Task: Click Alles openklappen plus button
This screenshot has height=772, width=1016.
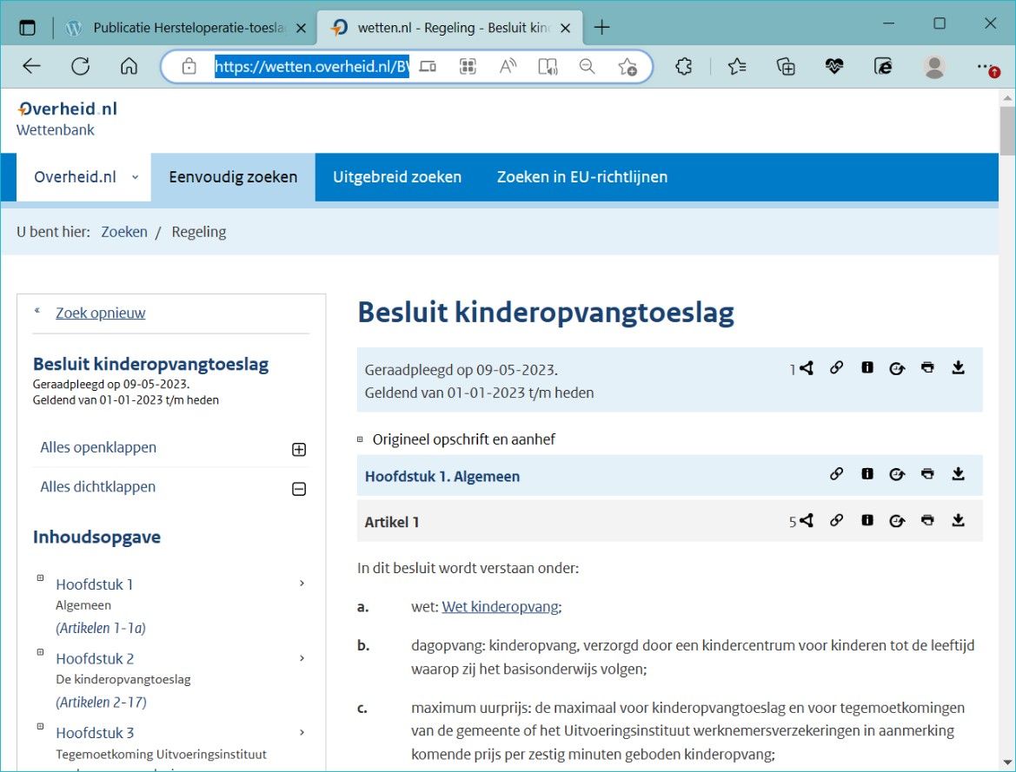Action: click(299, 450)
